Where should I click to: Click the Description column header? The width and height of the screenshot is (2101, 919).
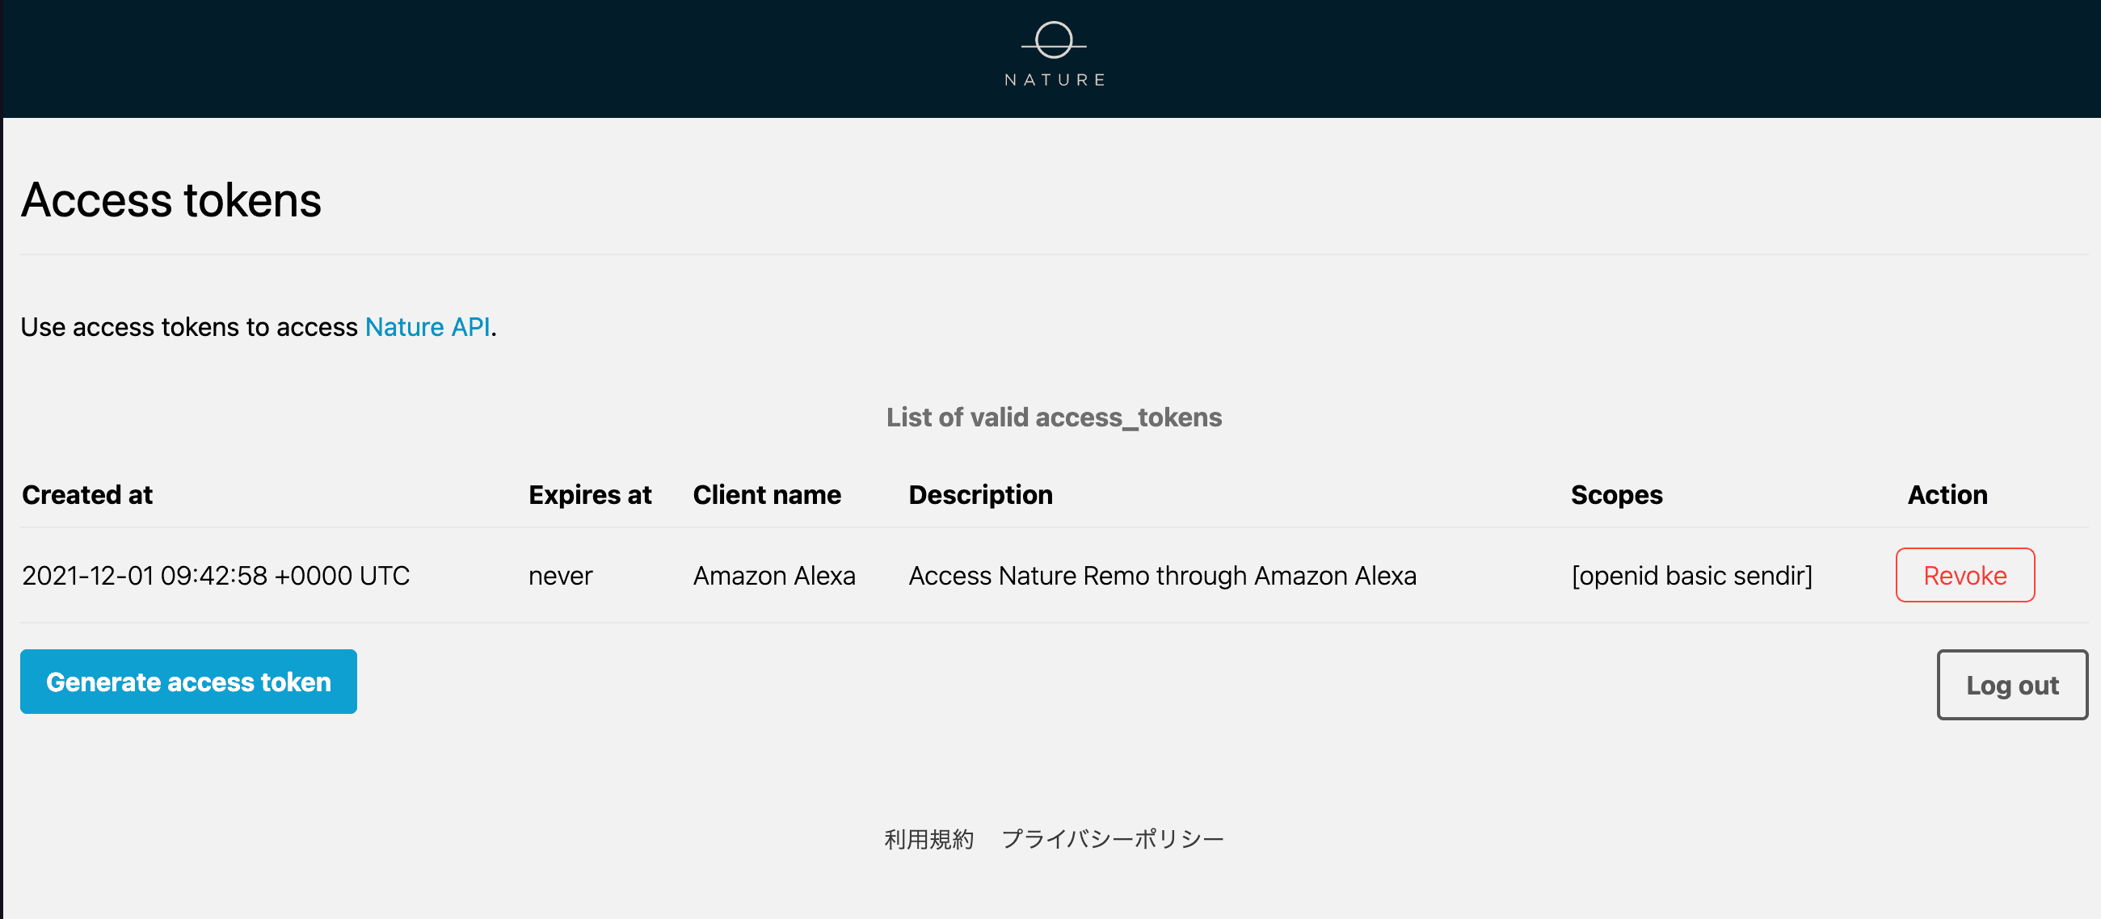tap(980, 495)
